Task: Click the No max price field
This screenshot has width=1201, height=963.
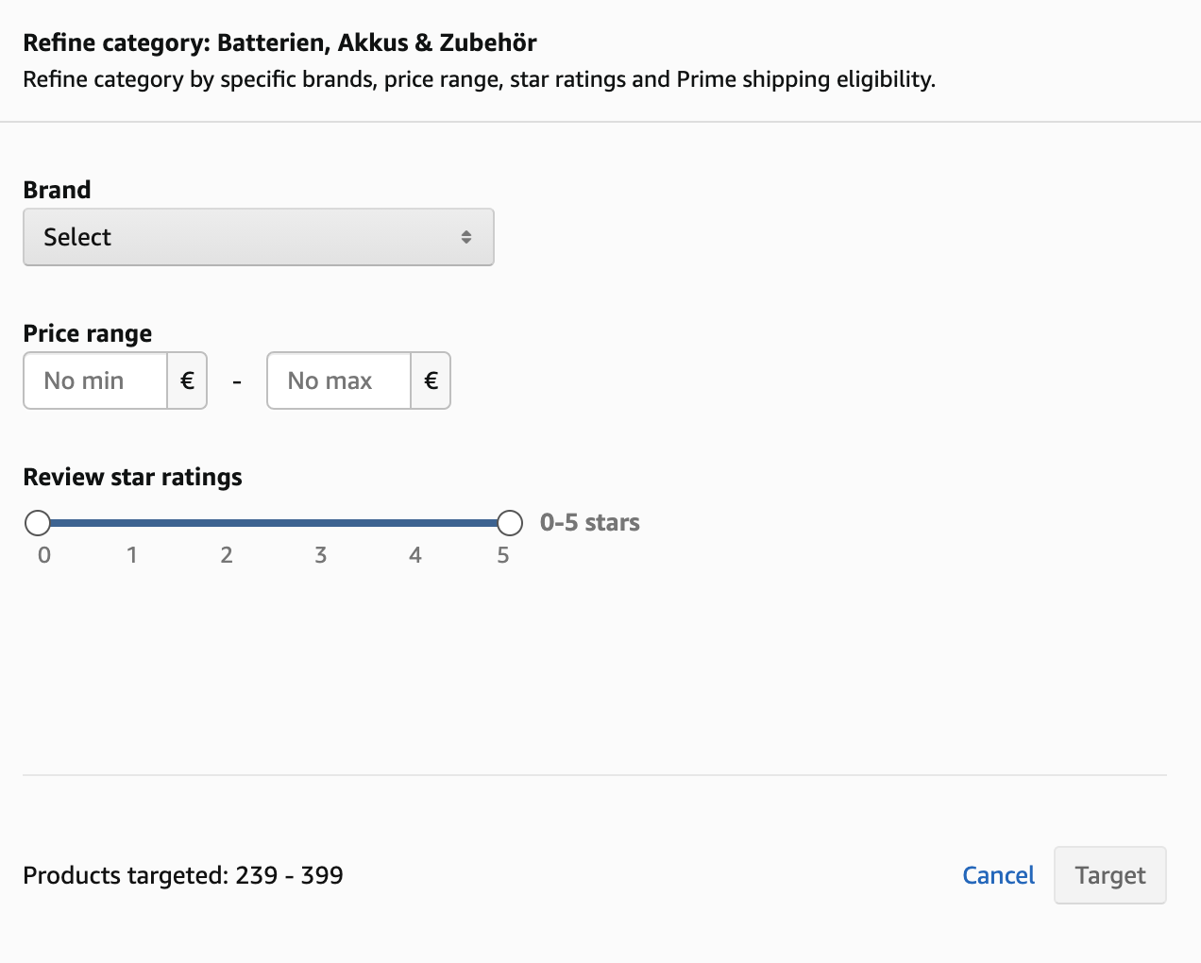Action: (339, 380)
